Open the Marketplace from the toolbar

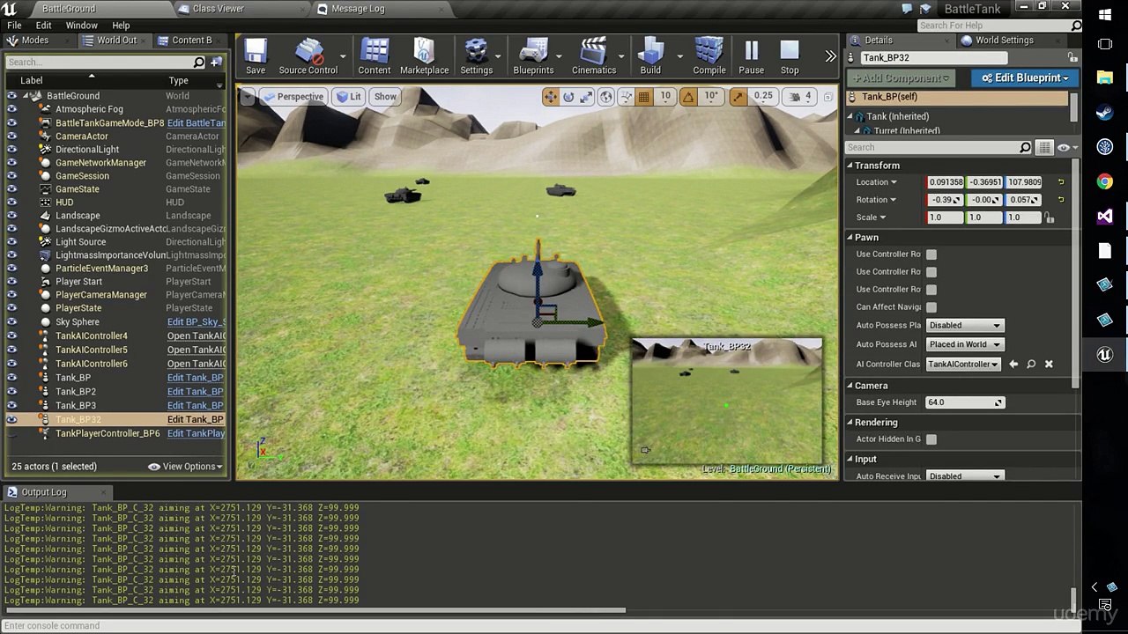424,57
